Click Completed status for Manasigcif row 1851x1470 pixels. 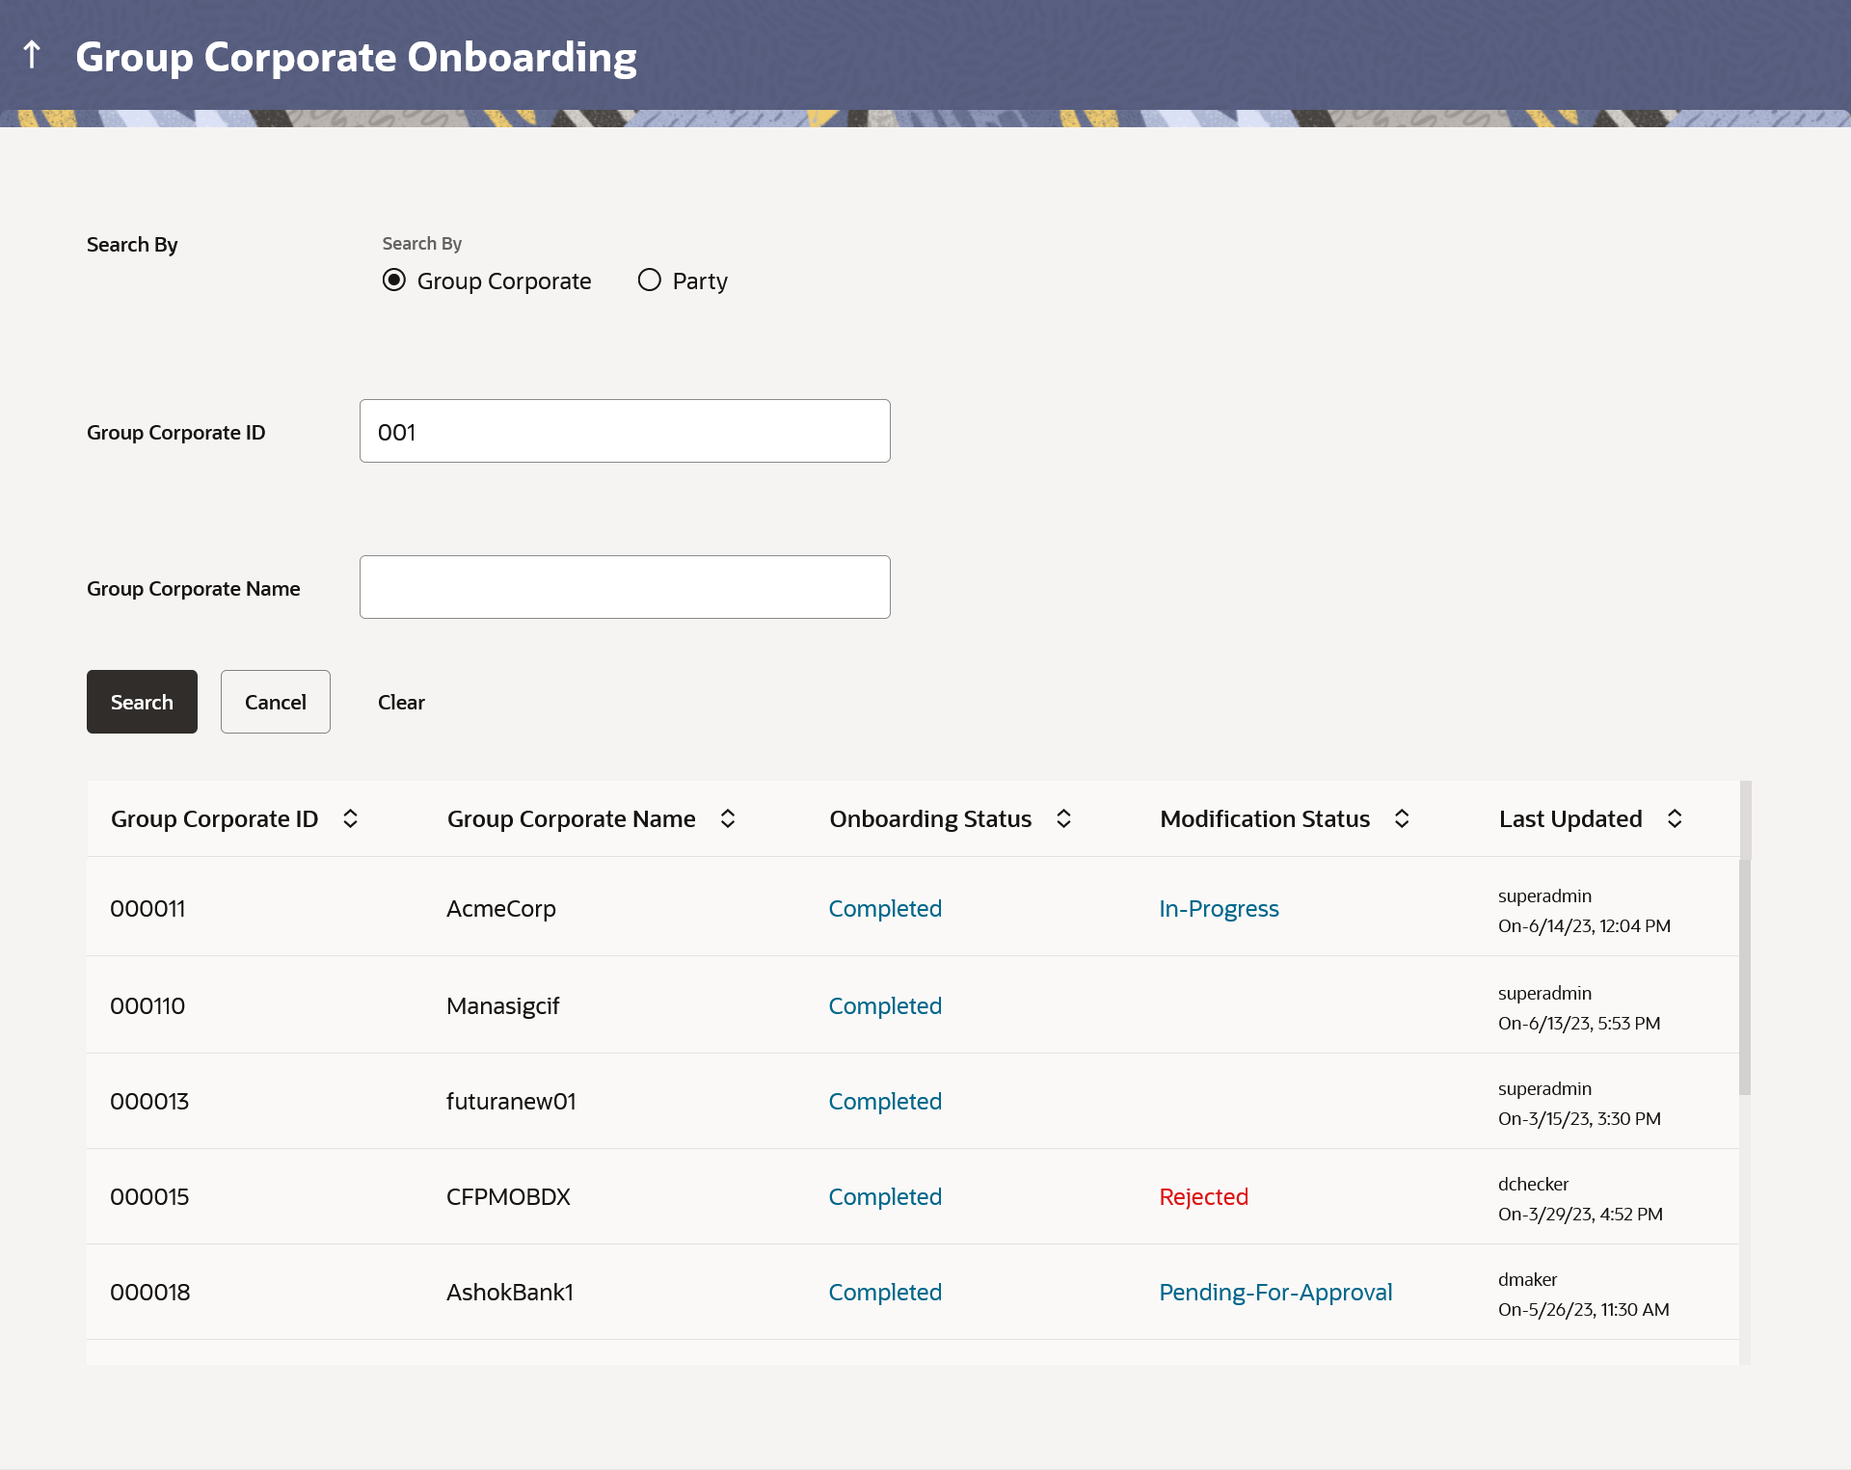884,1005
